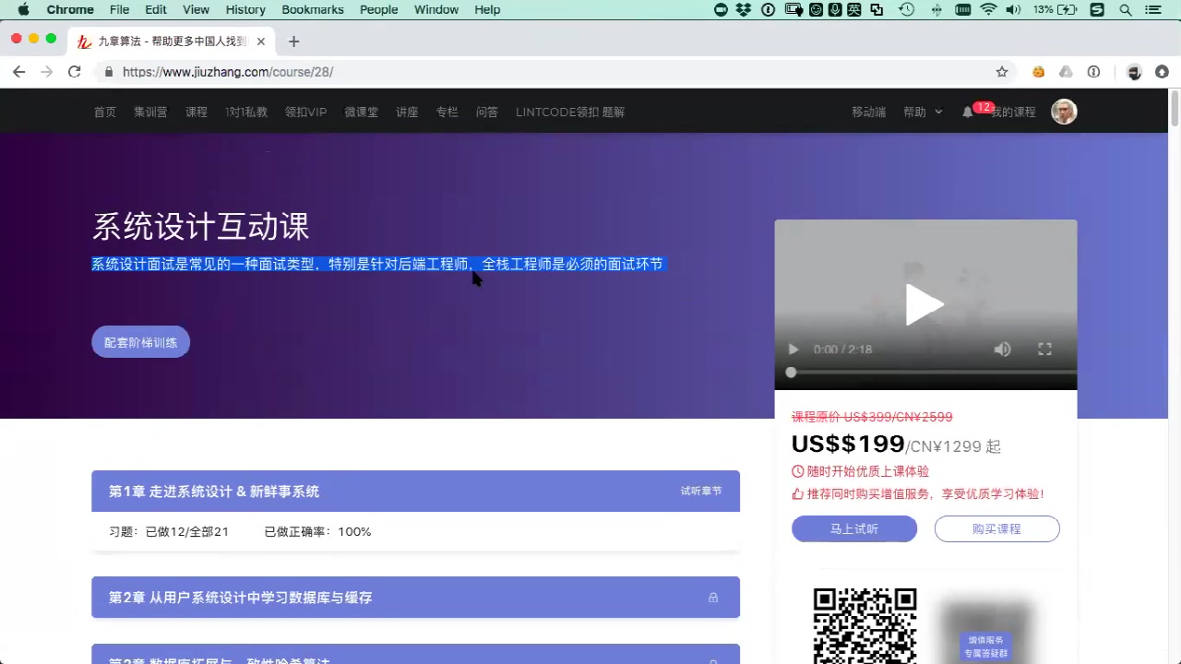Click the QR code image
1181x664 pixels.
click(865, 626)
